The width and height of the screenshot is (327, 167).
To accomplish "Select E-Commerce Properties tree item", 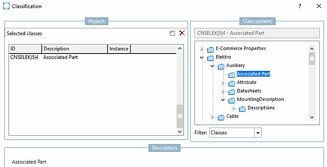I will 241,48.
